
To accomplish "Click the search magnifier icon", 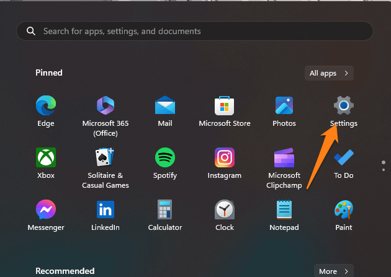I will (x=31, y=31).
